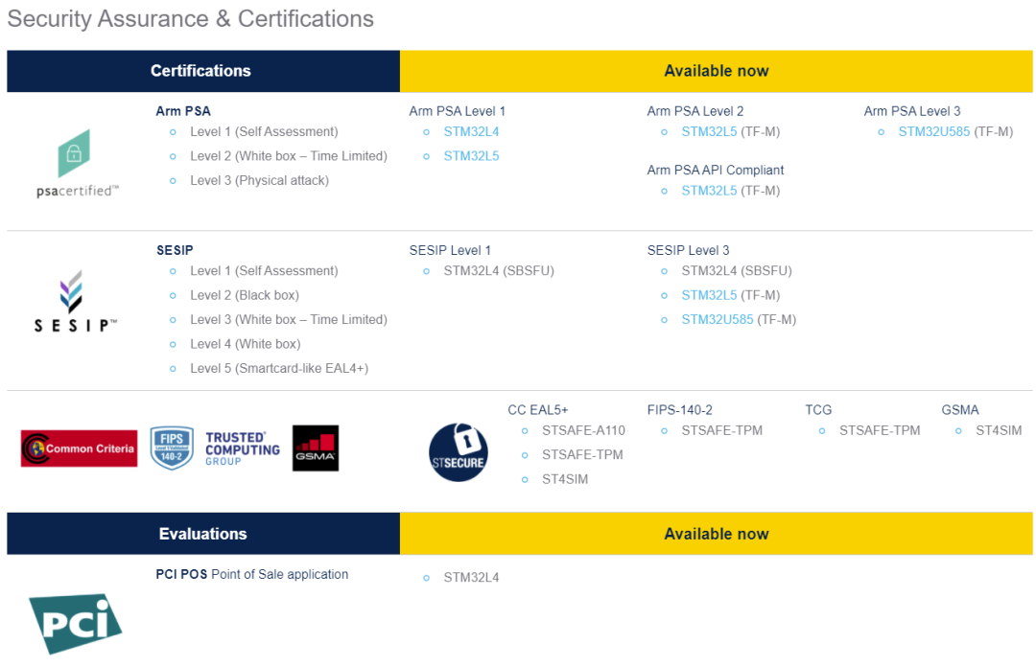Image resolution: width=1036 pixels, height=666 pixels.
Task: Open STM32L5 link under Arm PSA Level 2
Action: click(709, 131)
